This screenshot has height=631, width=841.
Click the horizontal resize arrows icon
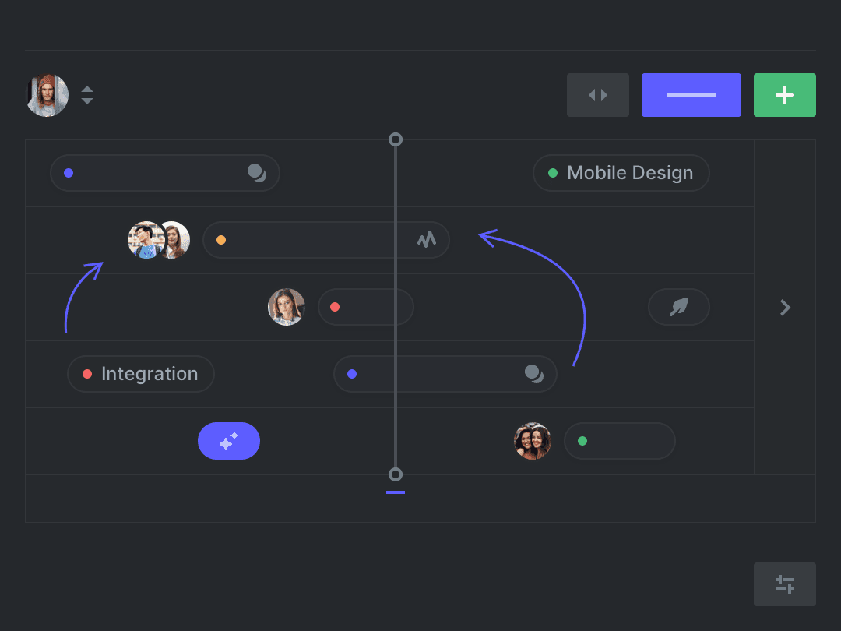(597, 94)
